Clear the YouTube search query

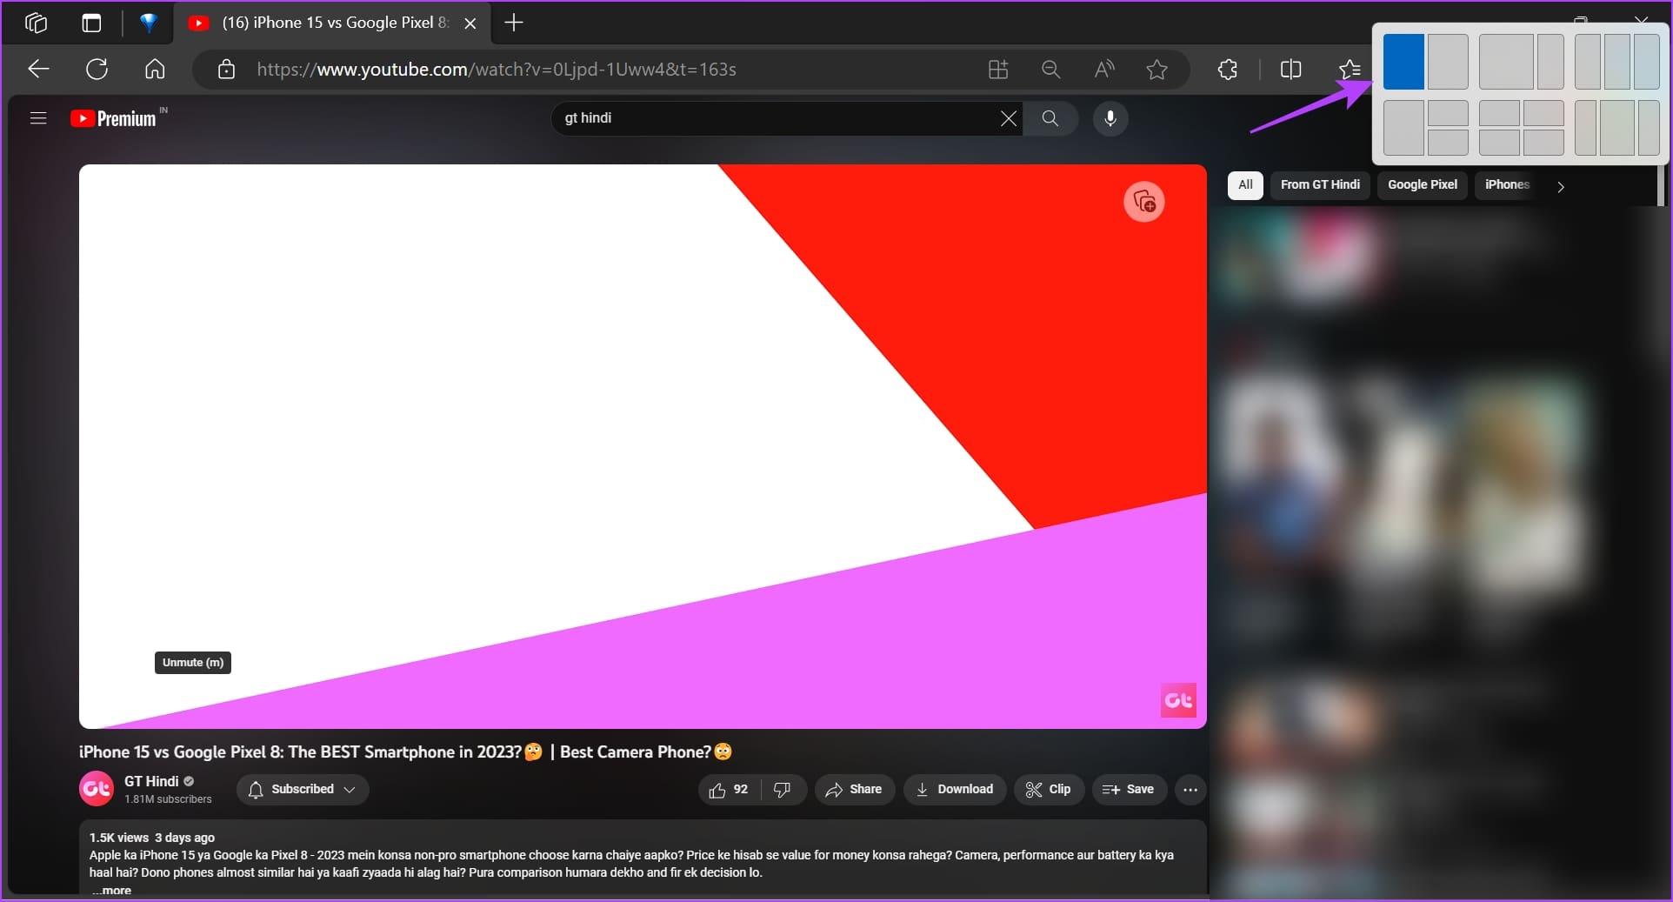point(1009,118)
